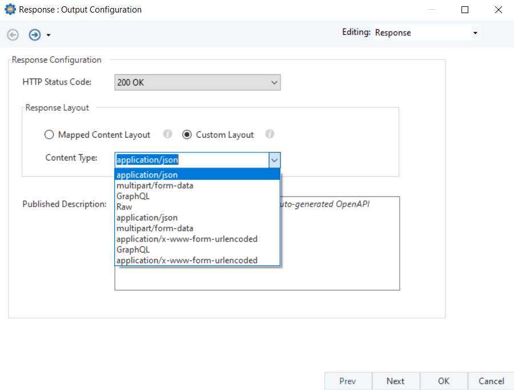Collapse the Content Type dropdown arrow

[274, 160]
